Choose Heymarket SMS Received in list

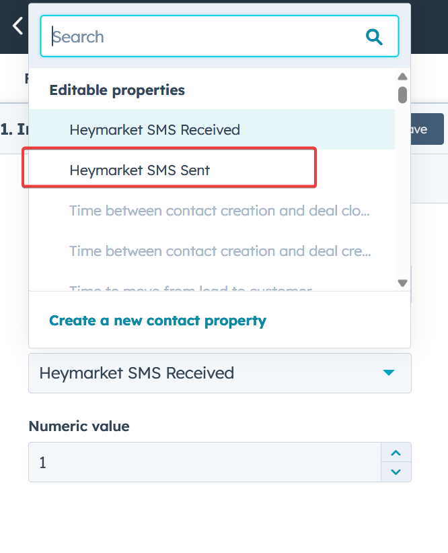tap(155, 130)
